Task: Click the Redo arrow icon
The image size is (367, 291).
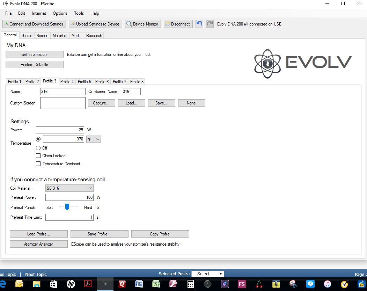Action: pyautogui.click(x=210, y=24)
